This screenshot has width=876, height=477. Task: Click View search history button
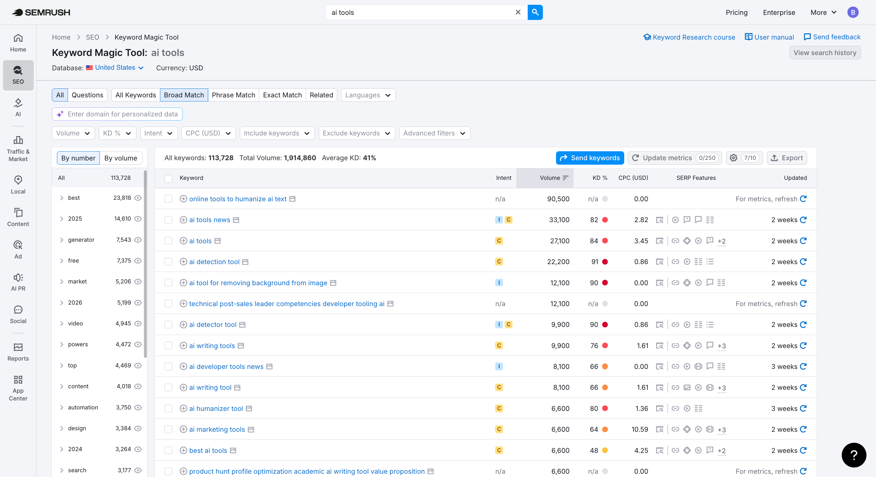825,52
